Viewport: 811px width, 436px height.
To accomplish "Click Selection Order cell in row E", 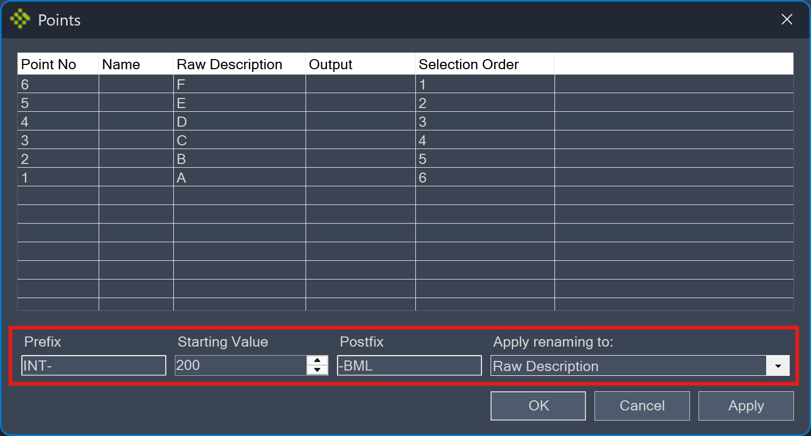I will coord(485,103).
